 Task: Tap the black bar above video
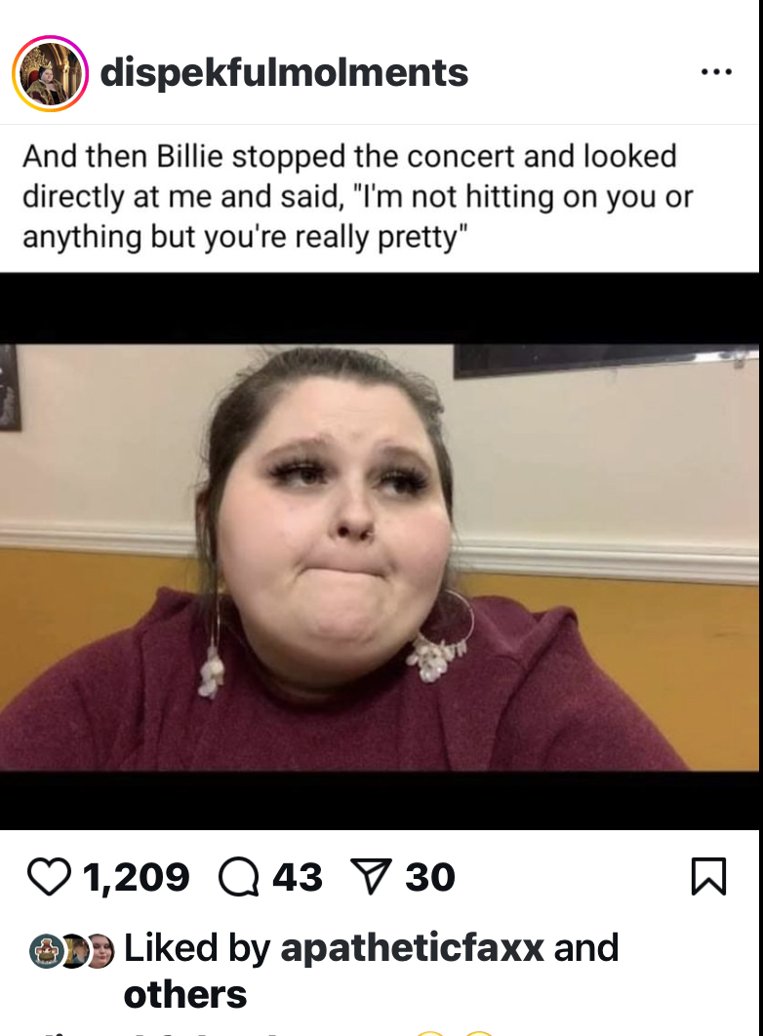[x=380, y=308]
